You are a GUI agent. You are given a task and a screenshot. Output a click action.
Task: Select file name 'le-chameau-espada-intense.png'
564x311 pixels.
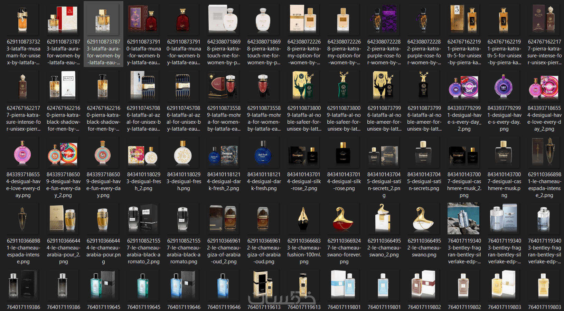[x=23, y=251]
